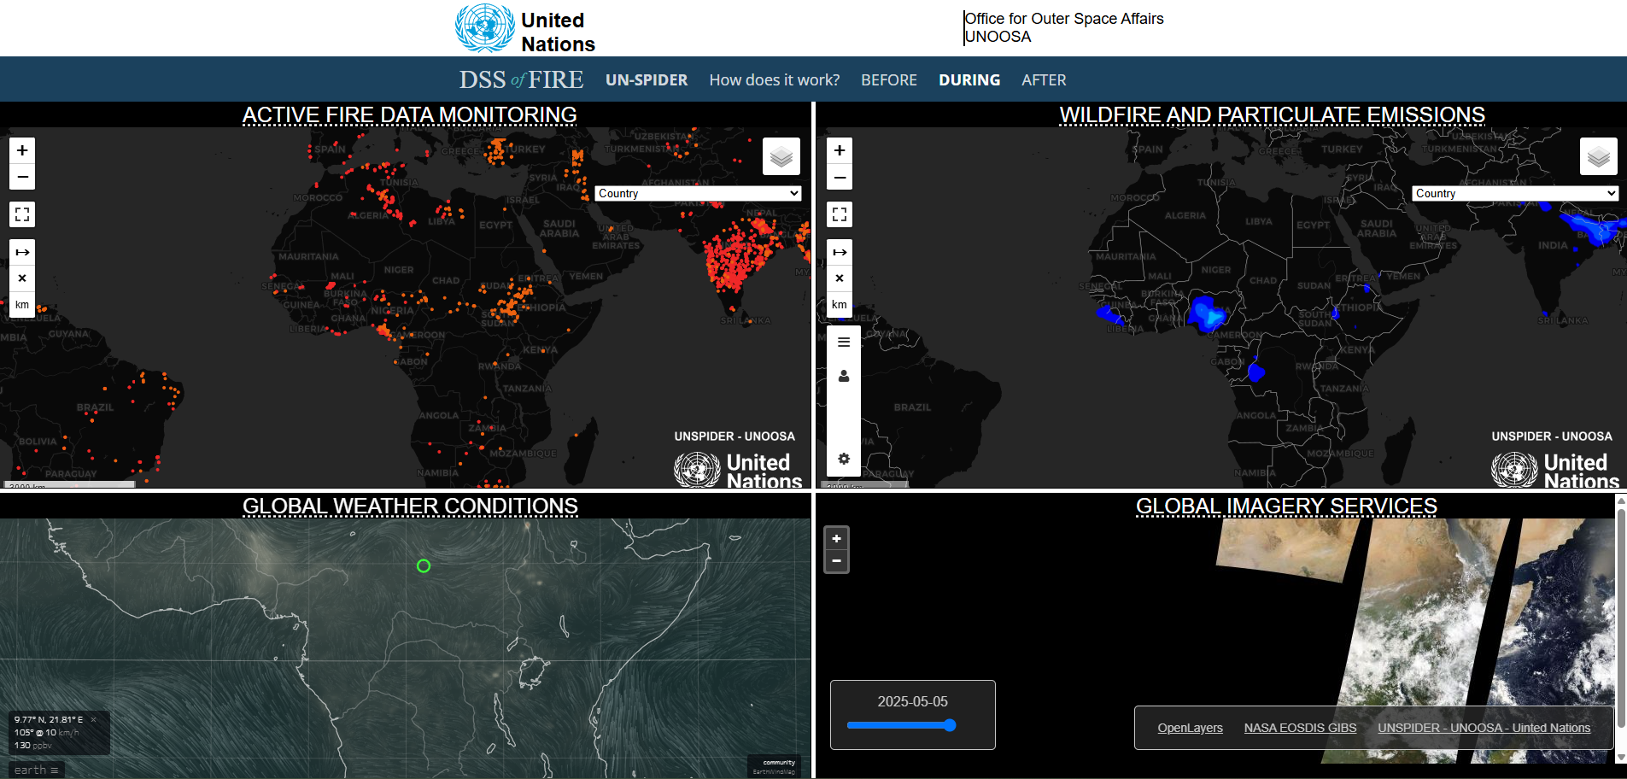
Task: Go to the DURING section
Action: (x=969, y=80)
